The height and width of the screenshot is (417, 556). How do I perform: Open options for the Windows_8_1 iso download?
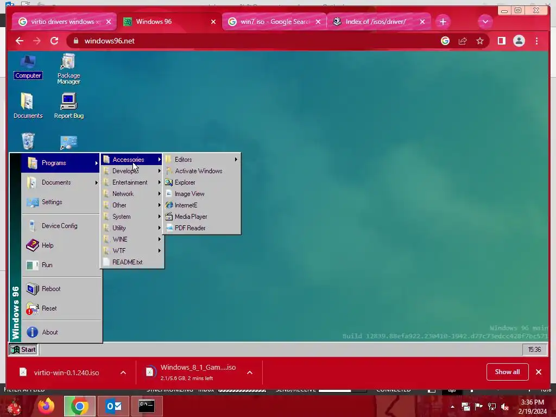coord(250,372)
